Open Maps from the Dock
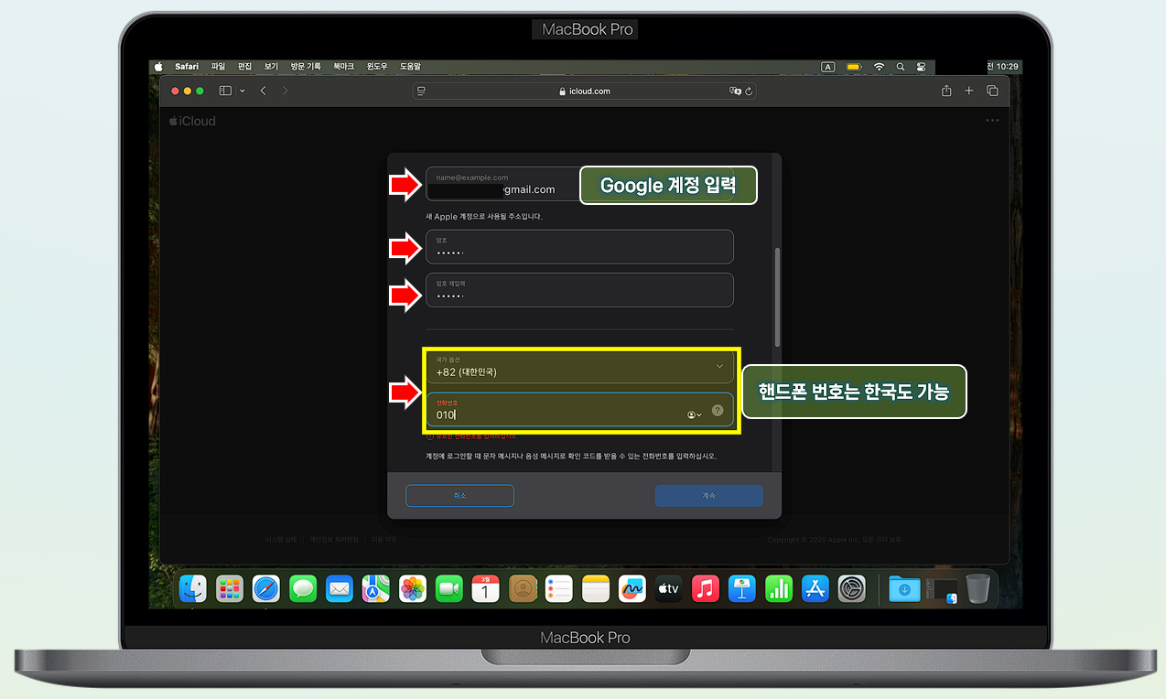 click(x=375, y=588)
